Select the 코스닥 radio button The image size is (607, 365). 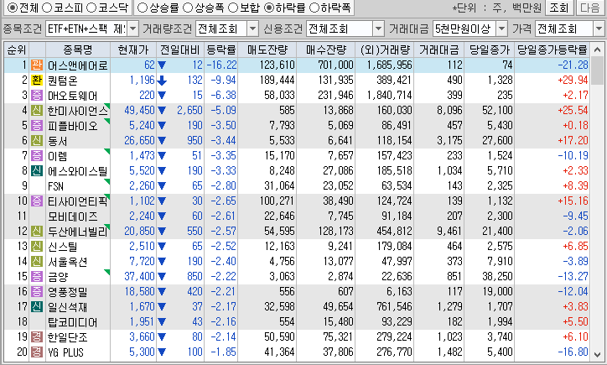click(x=91, y=8)
